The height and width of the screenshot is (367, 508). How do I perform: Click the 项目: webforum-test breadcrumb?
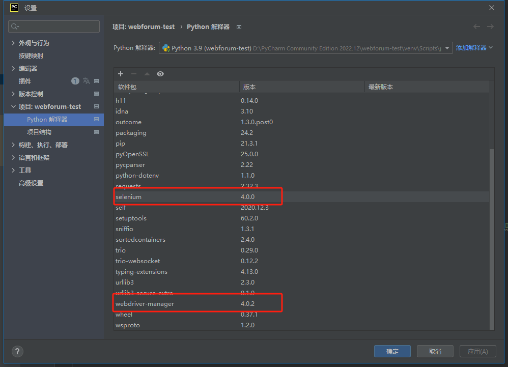coord(143,27)
